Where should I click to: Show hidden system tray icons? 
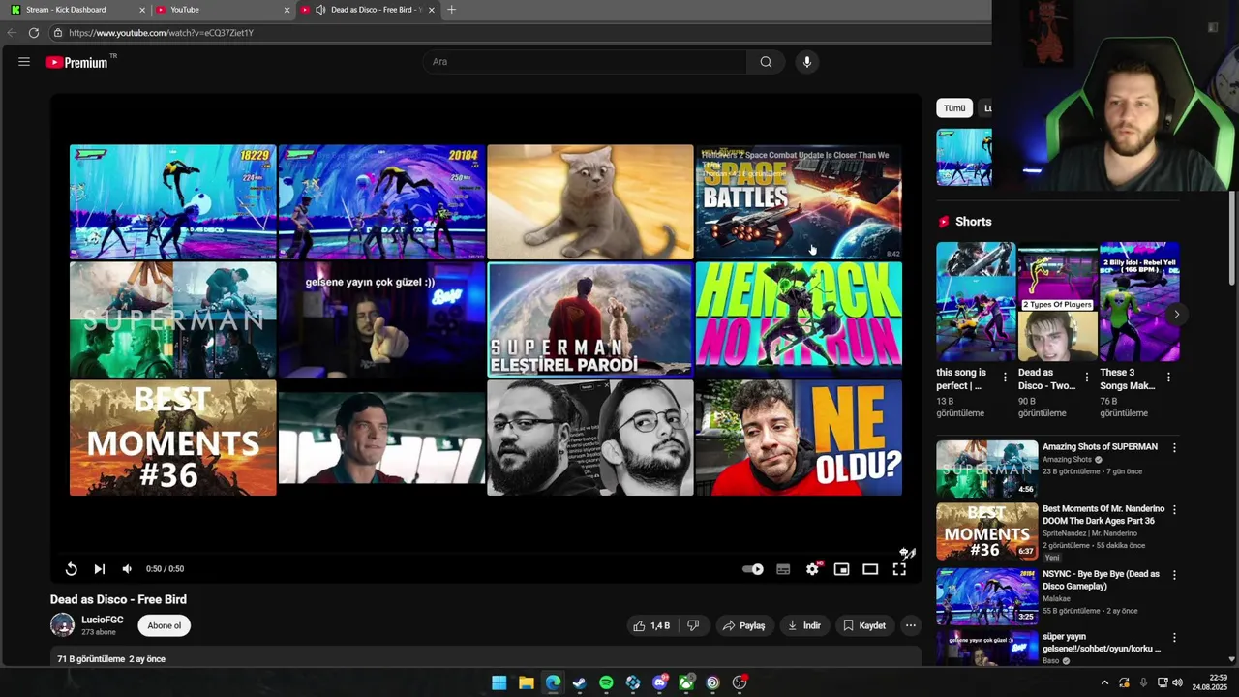pos(1104,682)
